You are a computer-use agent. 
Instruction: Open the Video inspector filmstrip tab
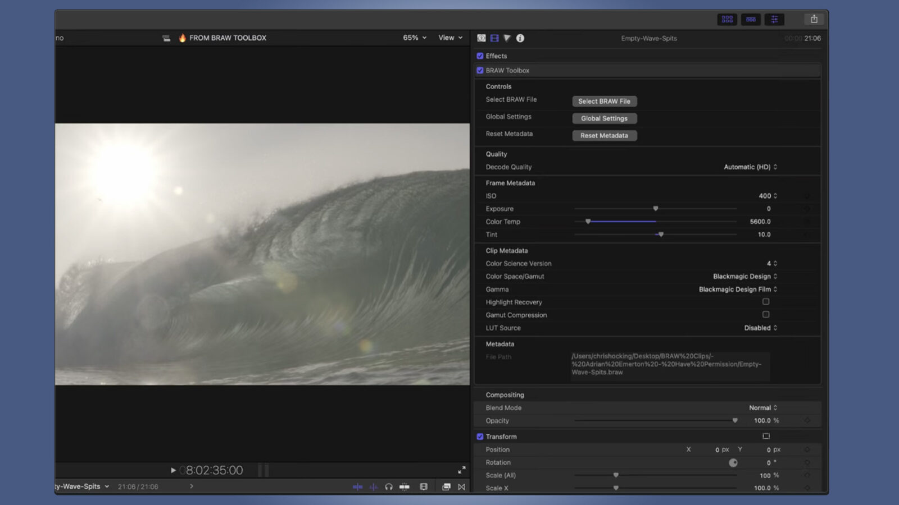click(x=494, y=38)
